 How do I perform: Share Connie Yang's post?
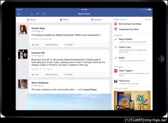click(69, 45)
